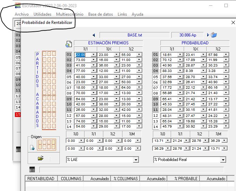Click the 13.71 value under %0 top row
Screen dimensions: 236x191
159,141
